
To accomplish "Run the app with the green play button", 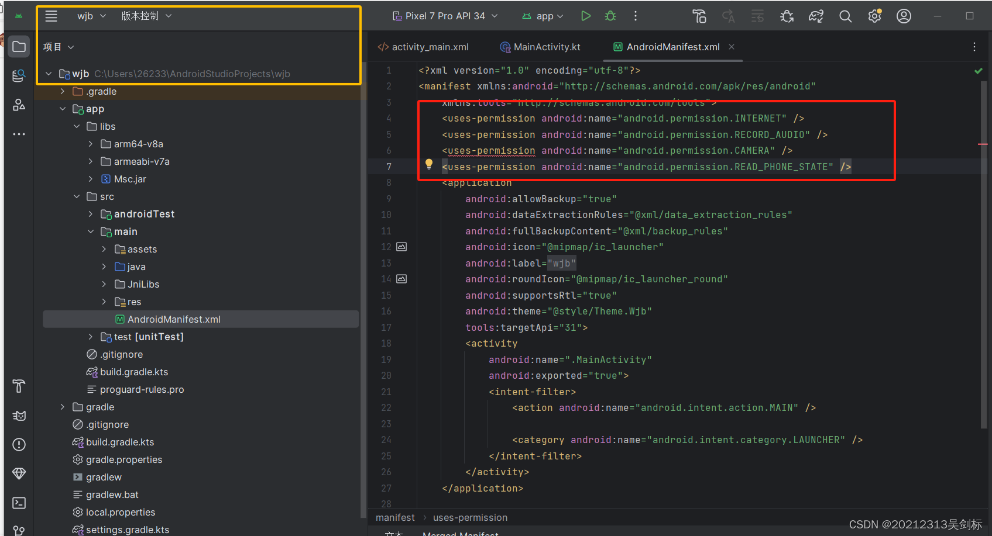I will tap(585, 16).
